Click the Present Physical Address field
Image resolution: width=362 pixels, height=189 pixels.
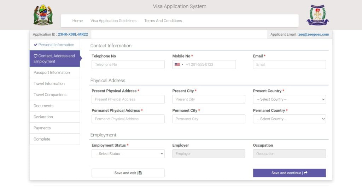point(128,99)
